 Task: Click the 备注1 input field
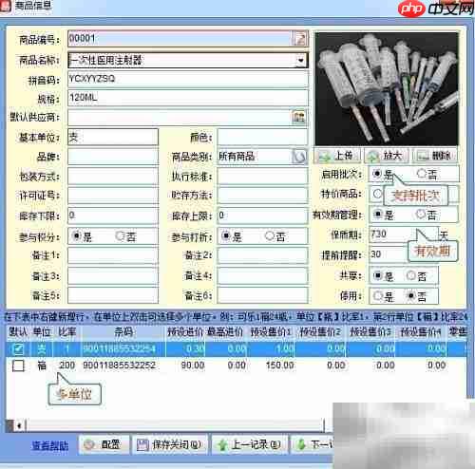(x=113, y=255)
